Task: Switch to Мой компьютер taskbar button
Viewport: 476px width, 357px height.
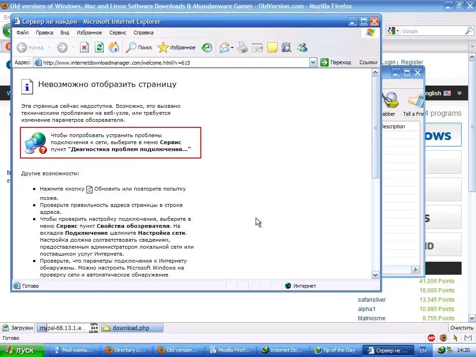Action: click(74, 350)
